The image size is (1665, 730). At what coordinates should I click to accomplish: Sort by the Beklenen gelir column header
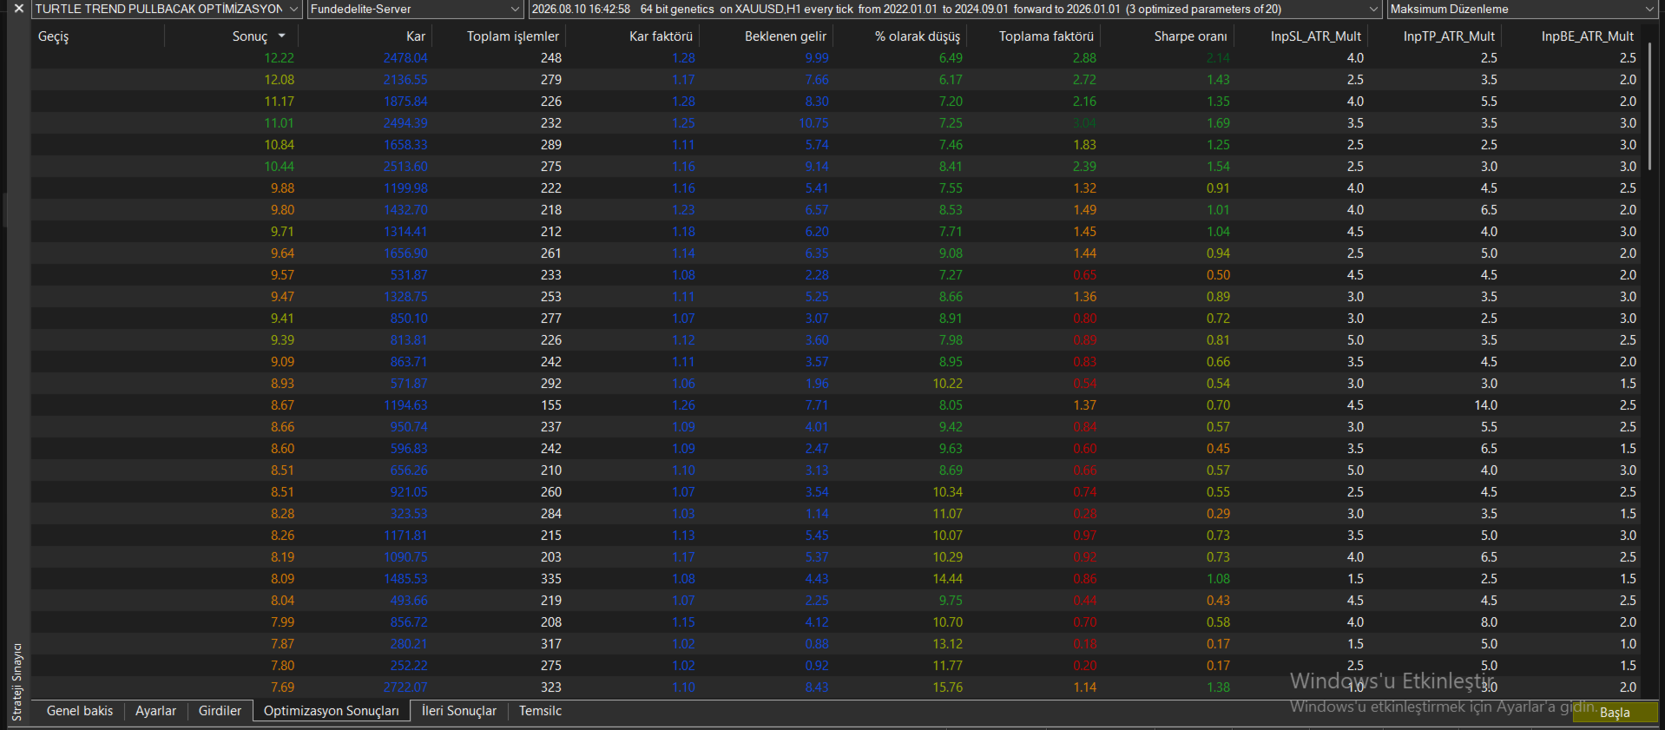pos(786,36)
